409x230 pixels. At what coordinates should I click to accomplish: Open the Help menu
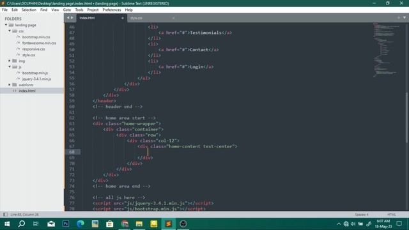(x=129, y=10)
